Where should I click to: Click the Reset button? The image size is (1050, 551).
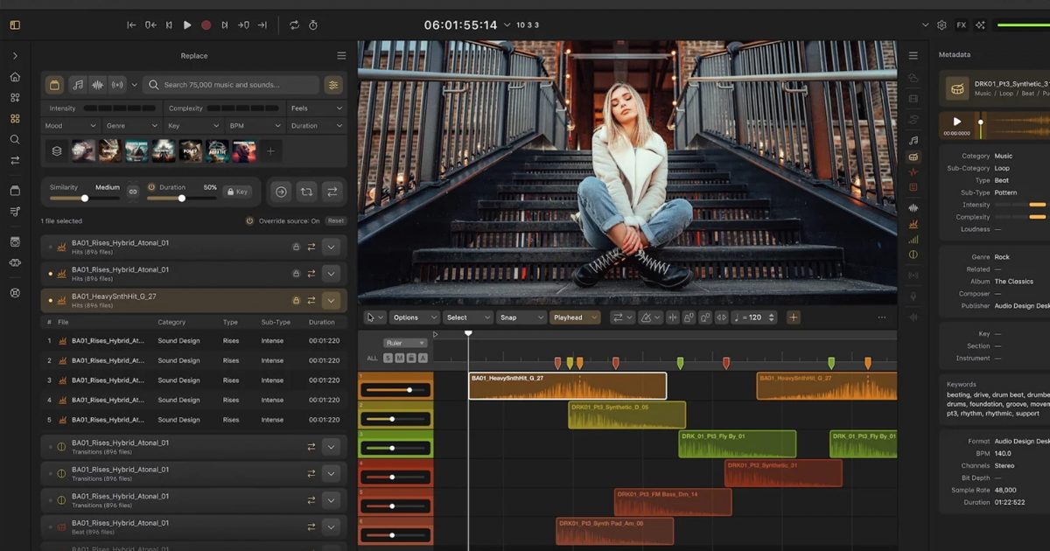pos(336,221)
